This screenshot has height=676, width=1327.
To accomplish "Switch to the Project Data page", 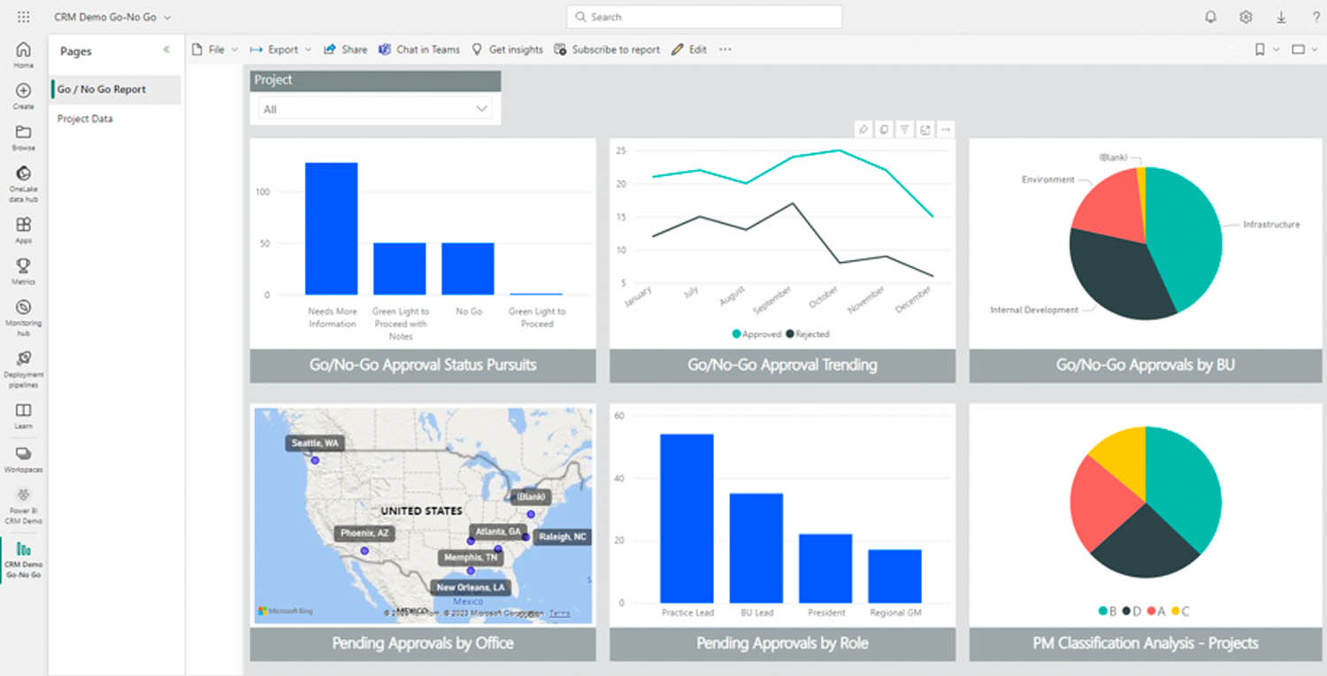I will click(x=85, y=119).
